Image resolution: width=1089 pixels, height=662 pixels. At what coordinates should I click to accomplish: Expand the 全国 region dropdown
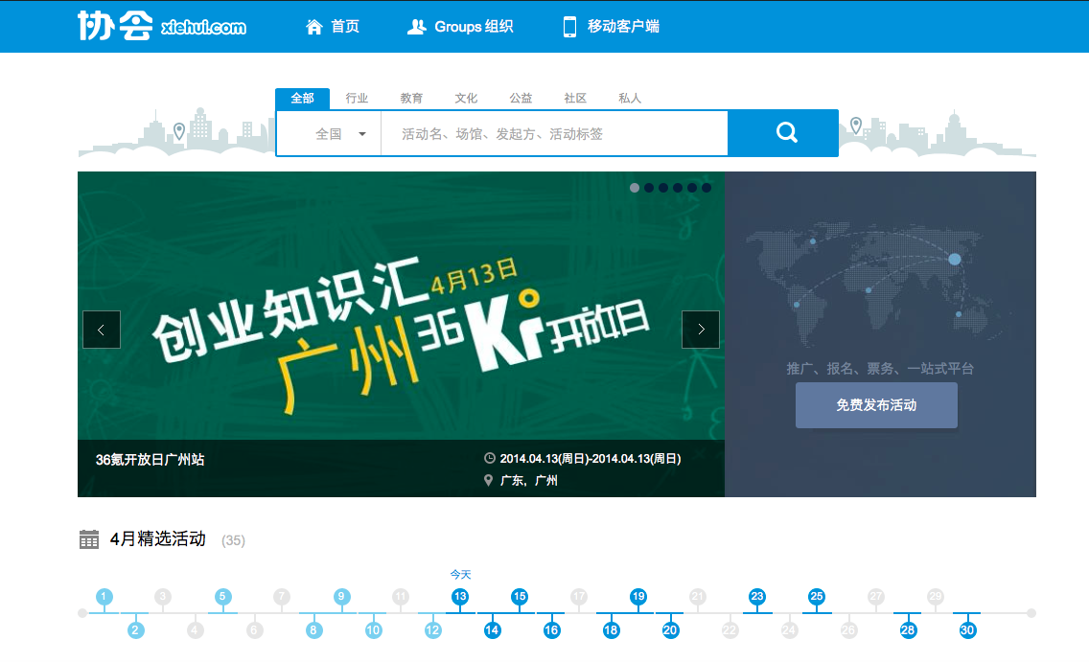pos(329,134)
